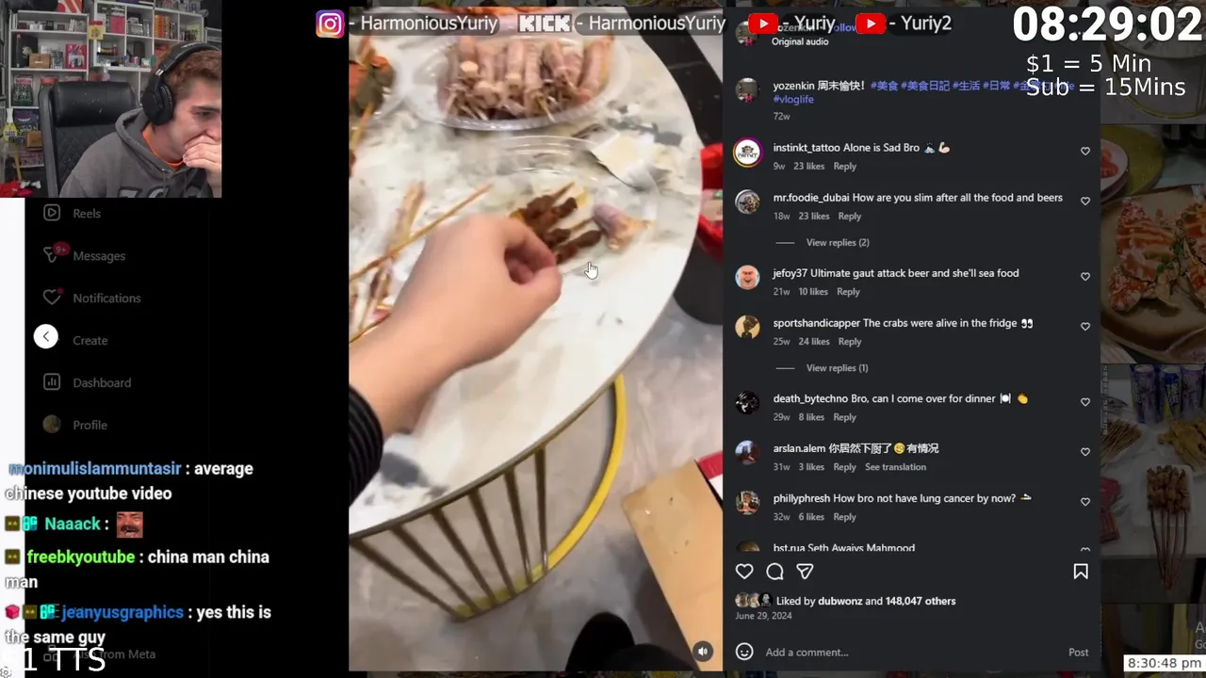1206x678 pixels.
Task: Like instinkt_tattoo's comment heart
Action: [1085, 151]
